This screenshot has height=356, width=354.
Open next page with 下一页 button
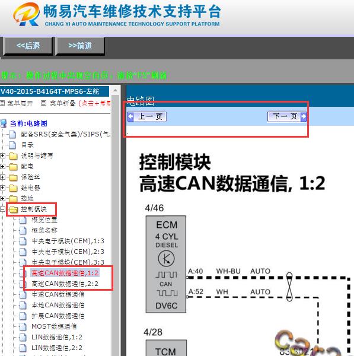tap(287, 117)
